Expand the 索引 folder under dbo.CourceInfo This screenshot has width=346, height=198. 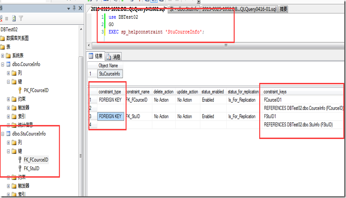coord(9,116)
